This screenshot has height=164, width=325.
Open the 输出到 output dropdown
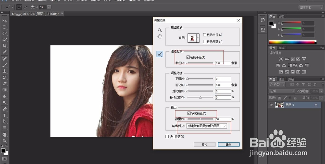[x=207, y=126]
